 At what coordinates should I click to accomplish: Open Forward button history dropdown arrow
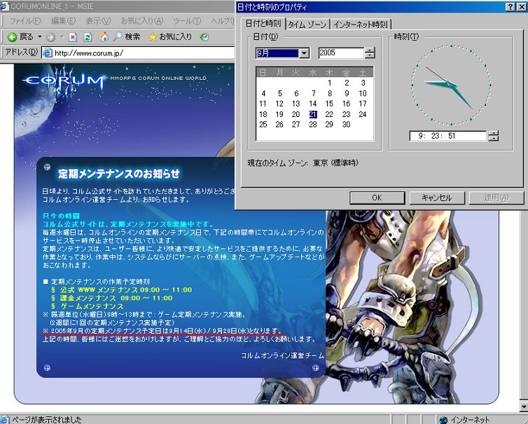[x=62, y=36]
